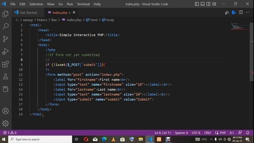Open the Search view in activity bar
Image resolution: width=254 pixels, height=143 pixels.
pyautogui.click(x=5, y=26)
